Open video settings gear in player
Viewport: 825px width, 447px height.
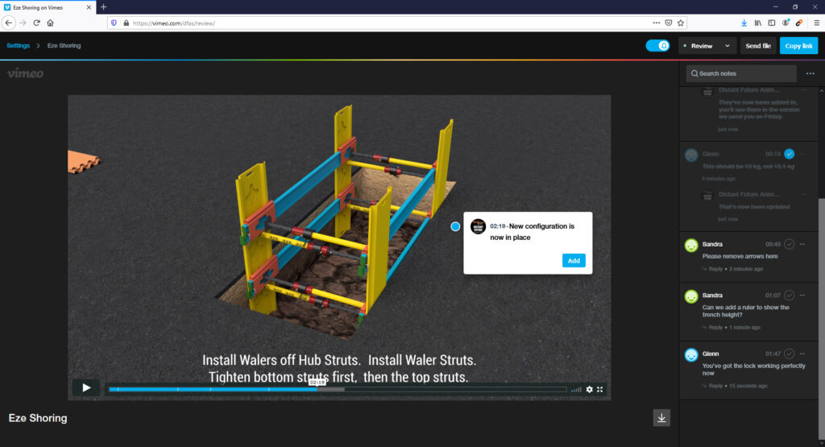(589, 389)
